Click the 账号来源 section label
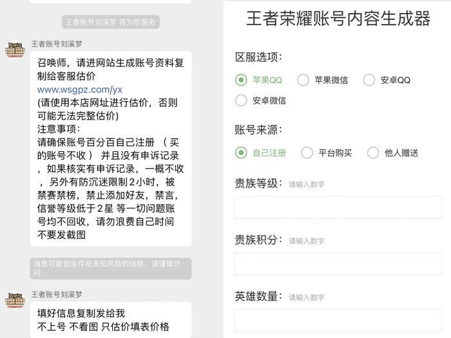 pos(258,129)
